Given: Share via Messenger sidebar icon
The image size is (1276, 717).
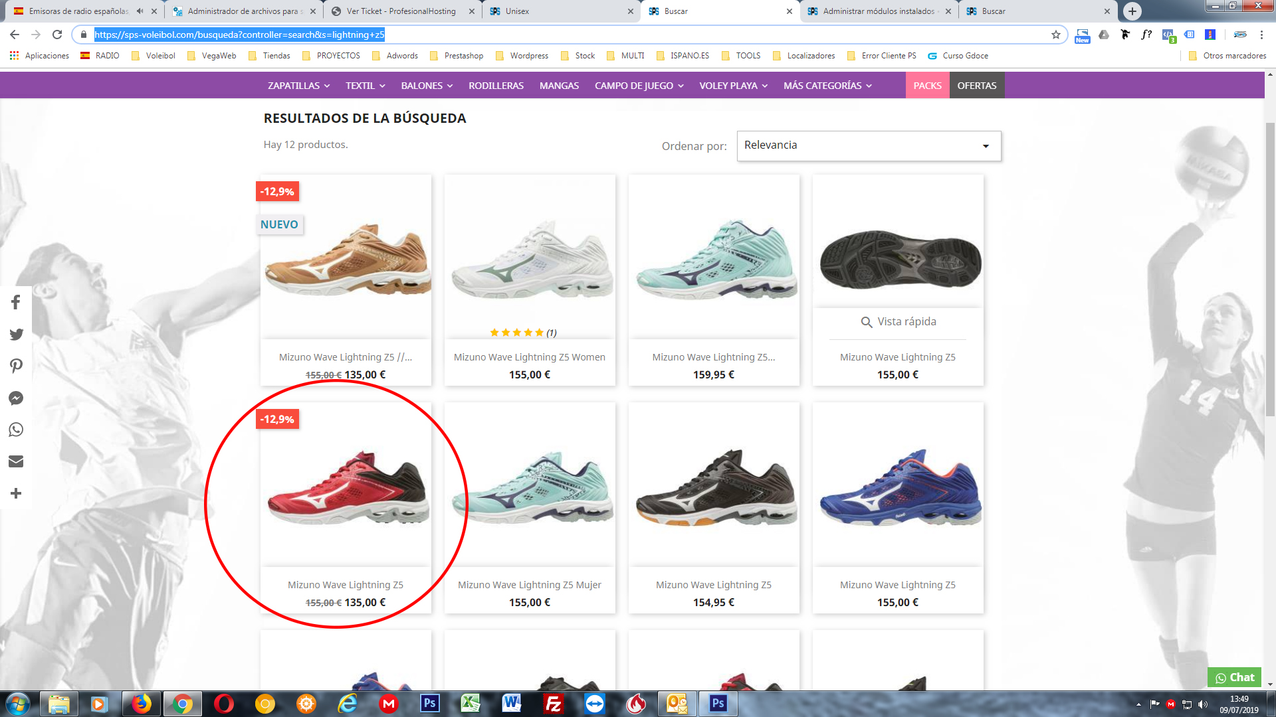Looking at the screenshot, I should pos(16,398).
